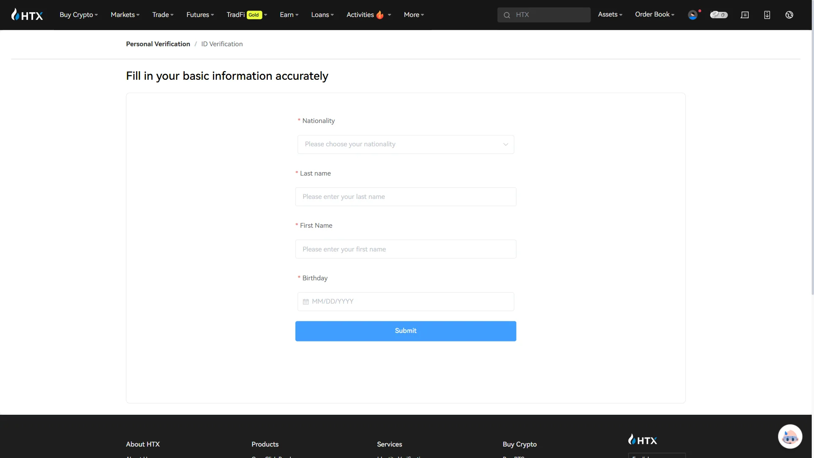Viewport: 814px width, 458px height.
Task: Click the Gold badge next to TradFi
Action: pyautogui.click(x=254, y=15)
